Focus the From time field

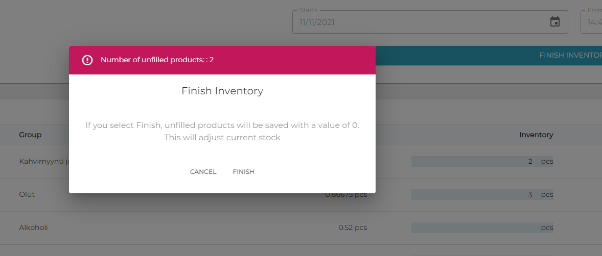593,22
